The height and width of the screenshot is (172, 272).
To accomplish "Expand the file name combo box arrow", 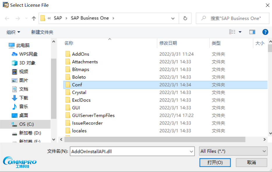I will [x=191, y=152].
